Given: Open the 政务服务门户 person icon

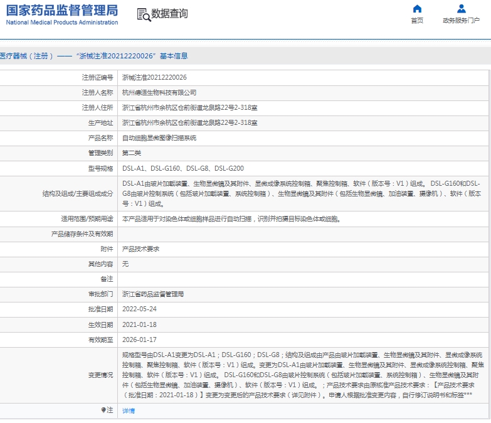Looking at the screenshot, I should [462, 8].
